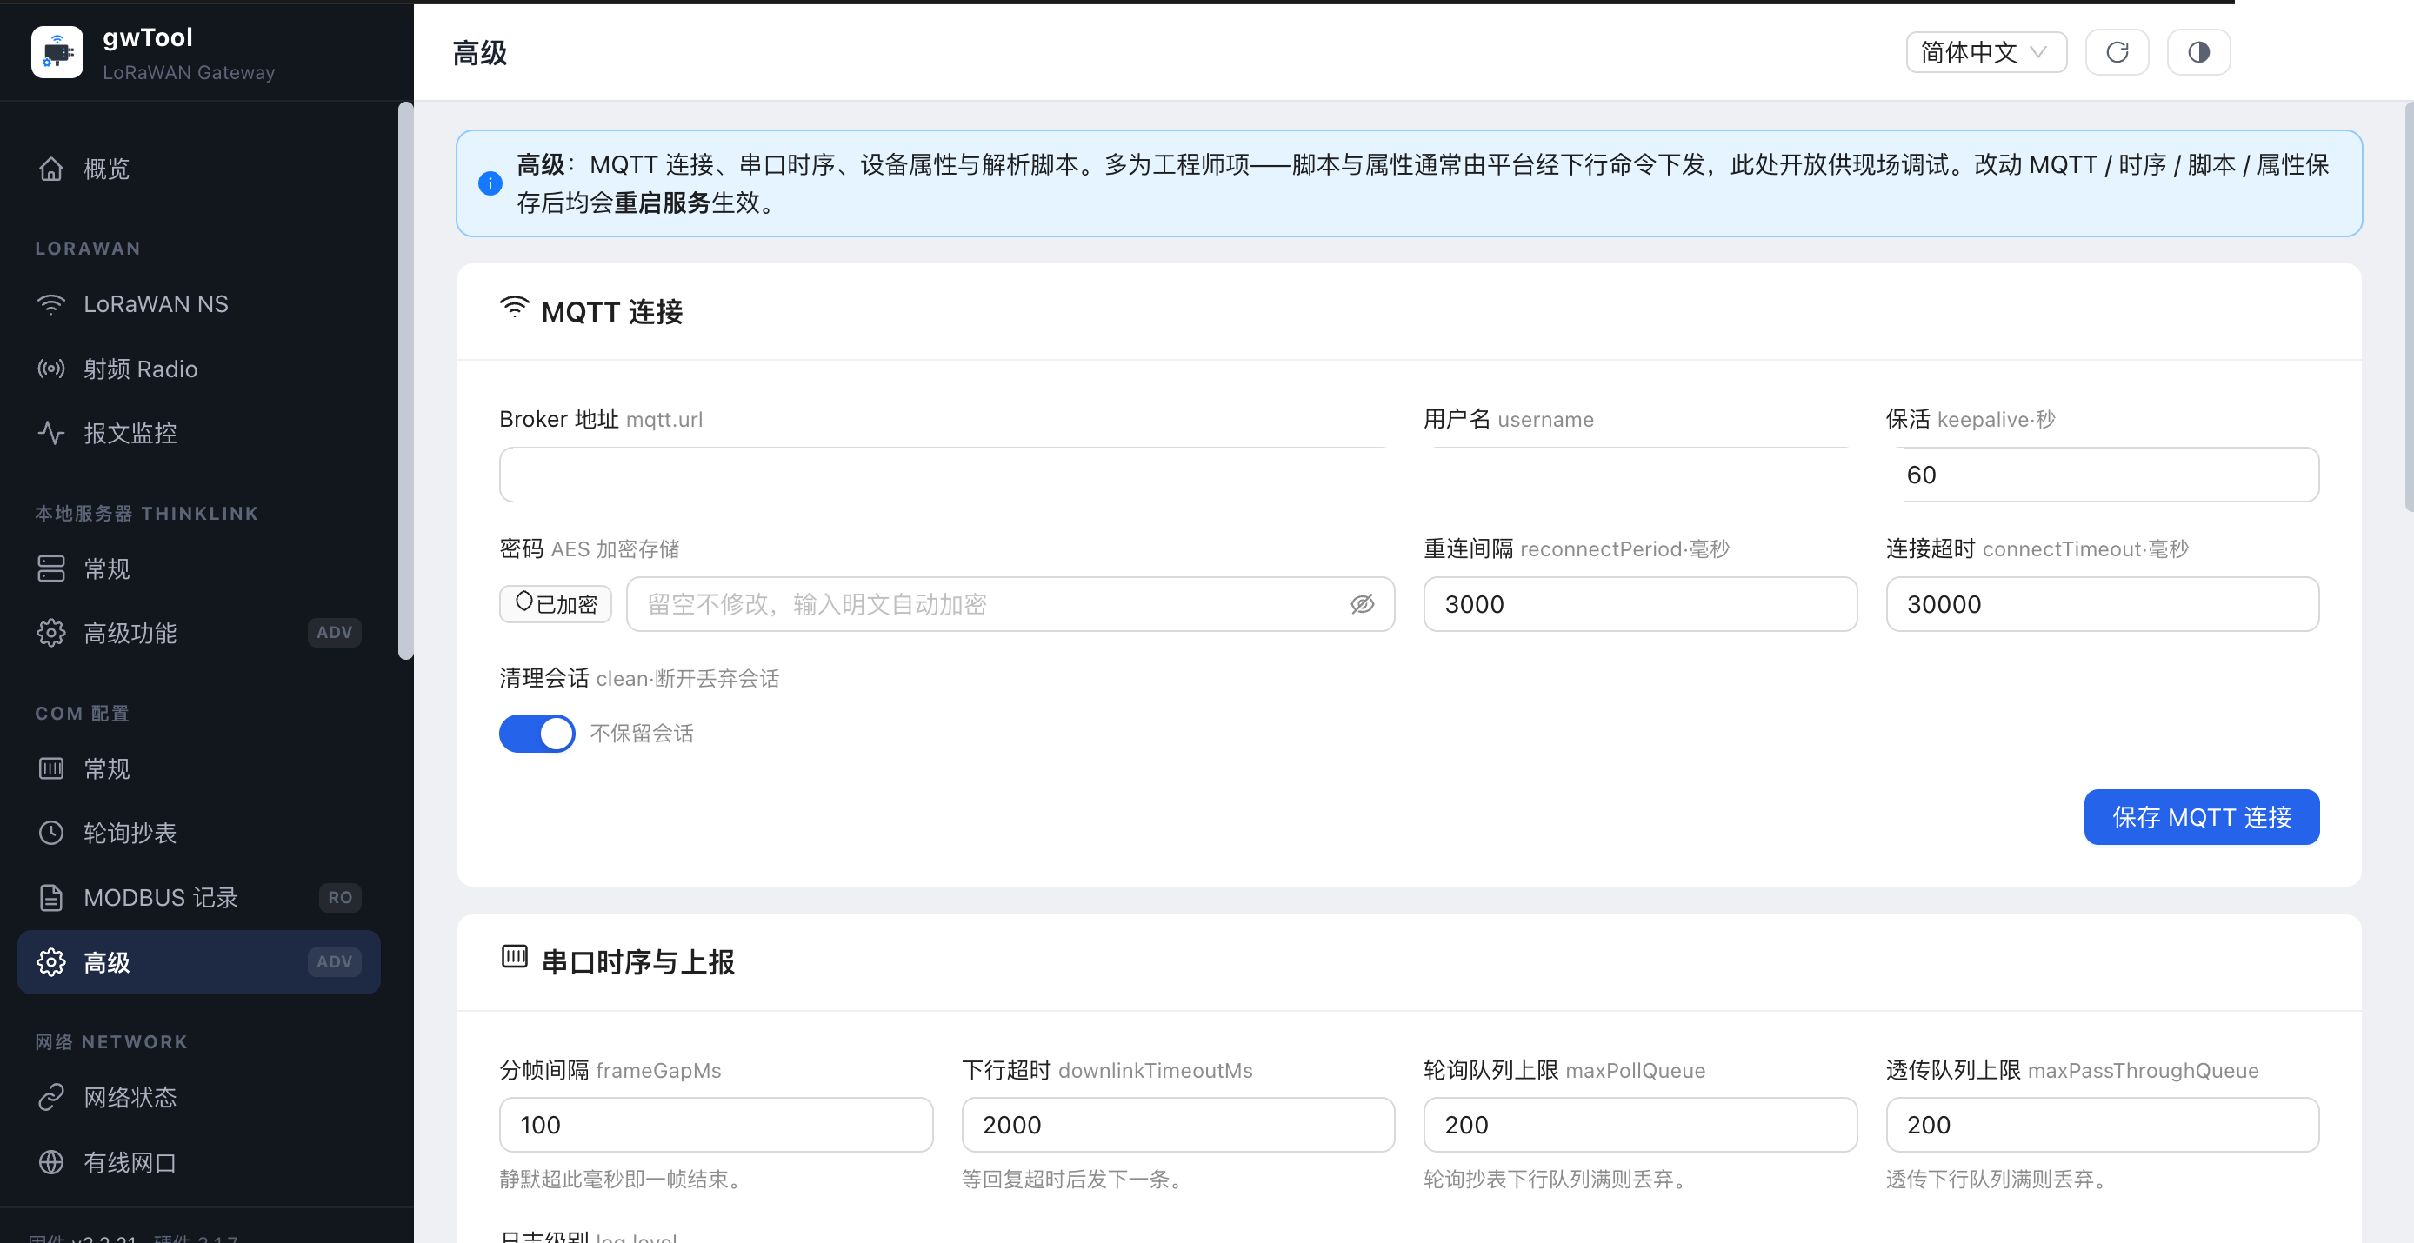The image size is (2414, 1243).
Task: Open 射频 Radio menu item
Action: click(x=198, y=369)
